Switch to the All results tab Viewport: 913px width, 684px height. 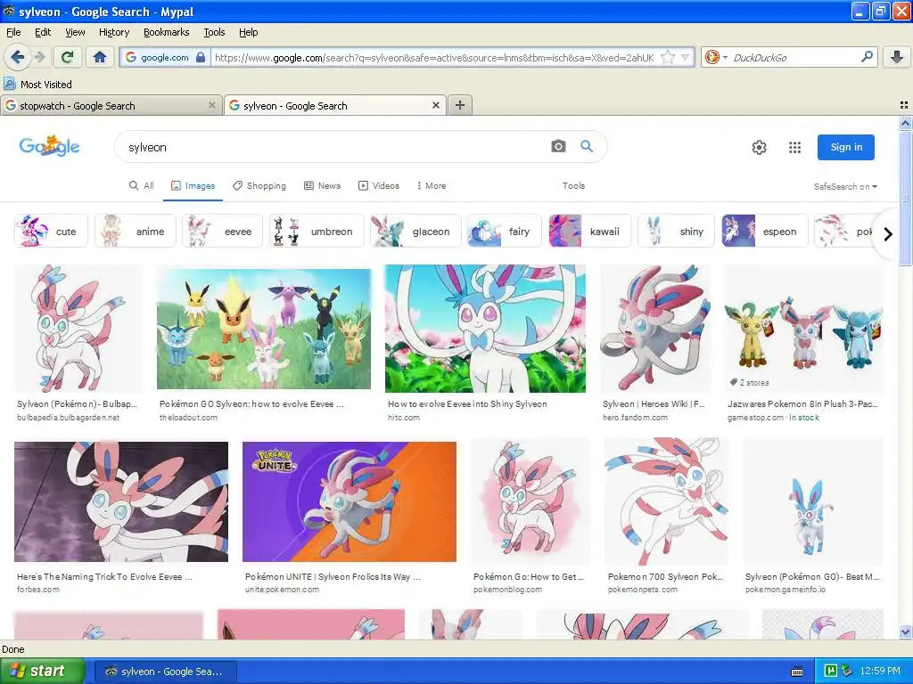click(142, 185)
